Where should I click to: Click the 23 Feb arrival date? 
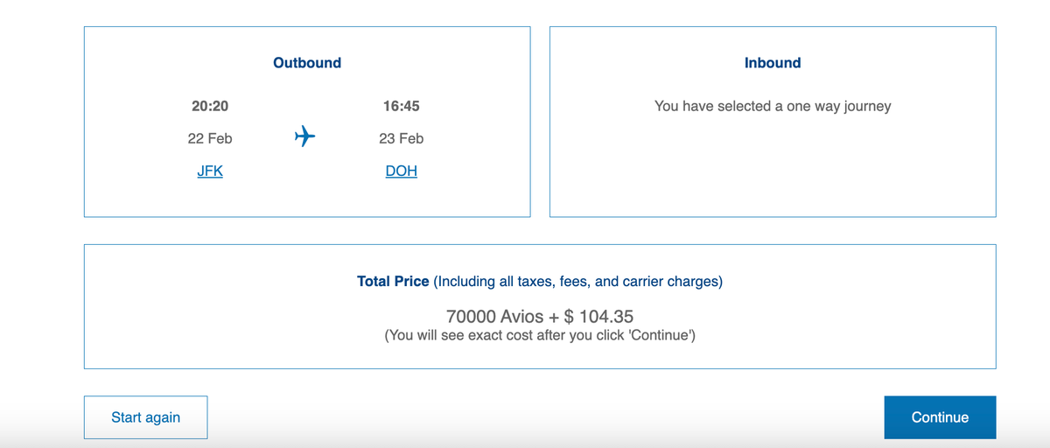[401, 138]
